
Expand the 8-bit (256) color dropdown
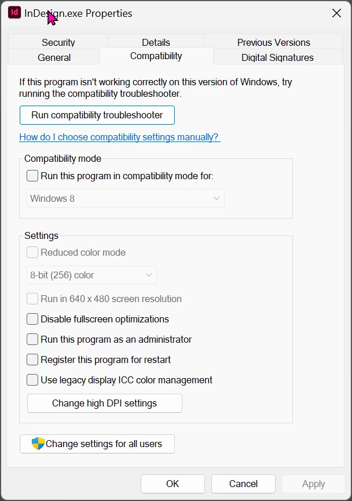(x=91, y=275)
